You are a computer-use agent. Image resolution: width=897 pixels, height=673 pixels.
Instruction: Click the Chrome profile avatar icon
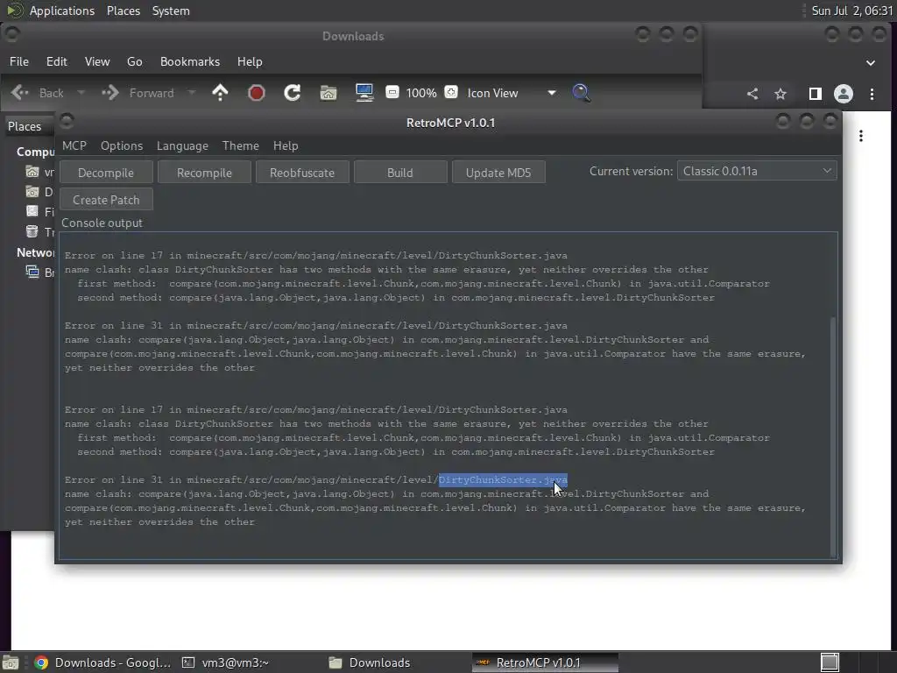click(x=844, y=94)
